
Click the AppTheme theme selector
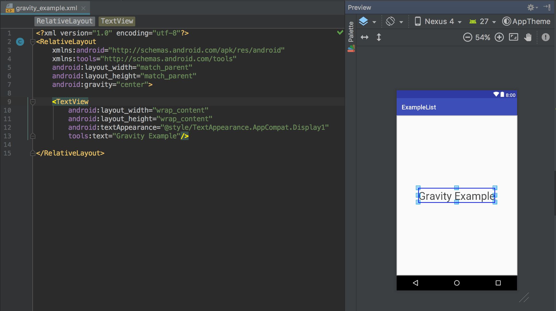point(526,21)
